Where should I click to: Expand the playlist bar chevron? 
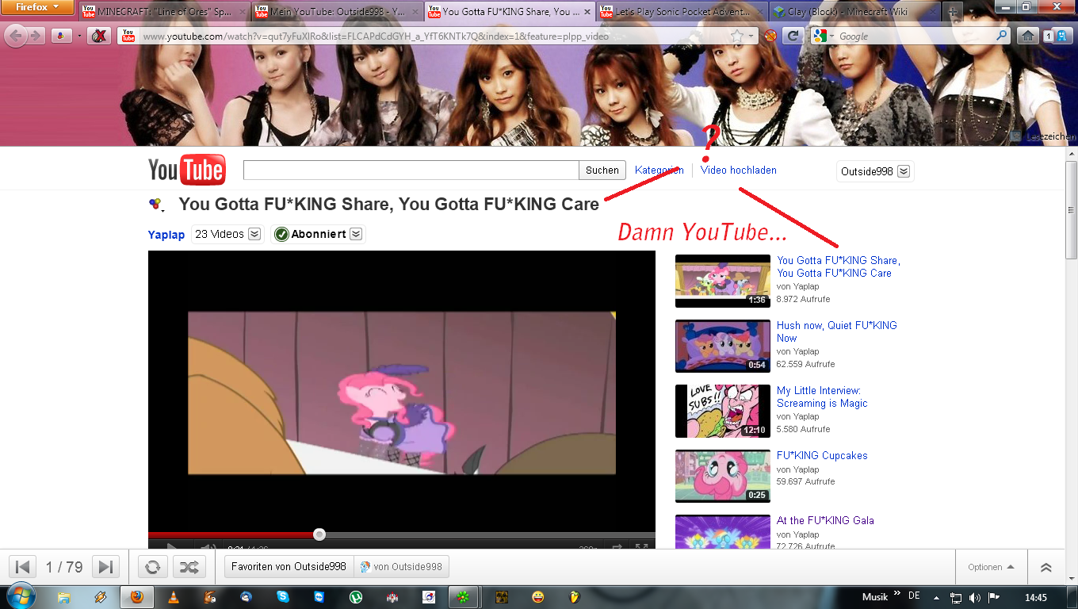1046,567
